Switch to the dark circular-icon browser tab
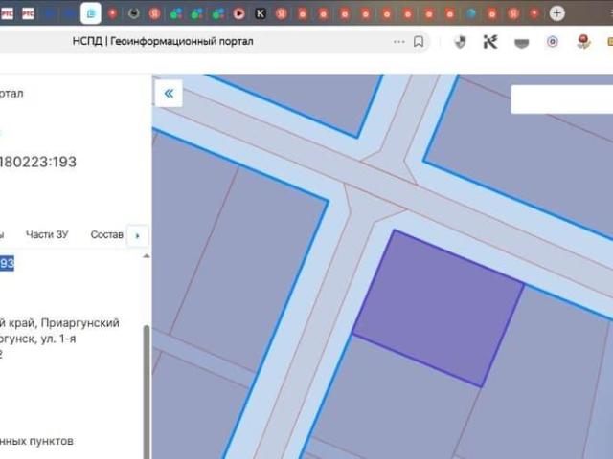The width and height of the screenshot is (613, 459). pos(134,14)
